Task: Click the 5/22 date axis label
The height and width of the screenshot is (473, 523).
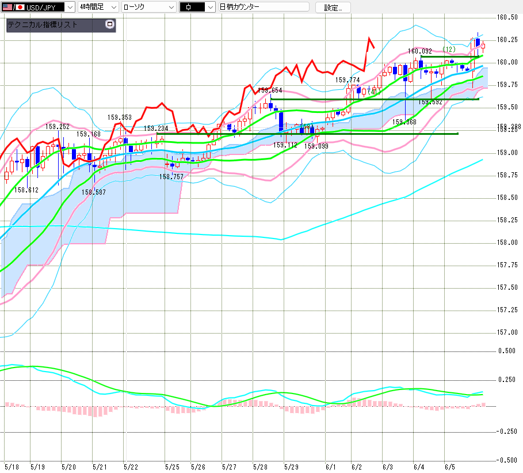Action: [x=131, y=467]
